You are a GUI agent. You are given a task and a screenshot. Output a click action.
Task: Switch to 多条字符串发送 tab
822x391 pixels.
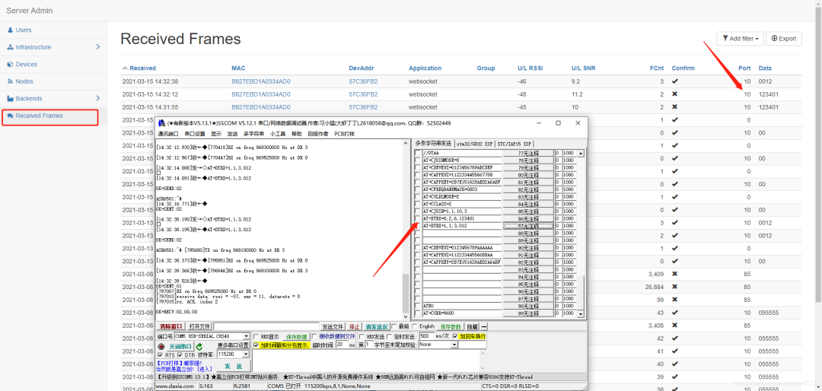(433, 143)
